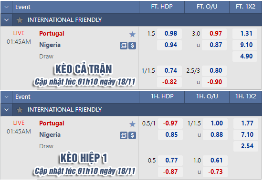Collapse the top Event header chevron

[x=7, y=7]
